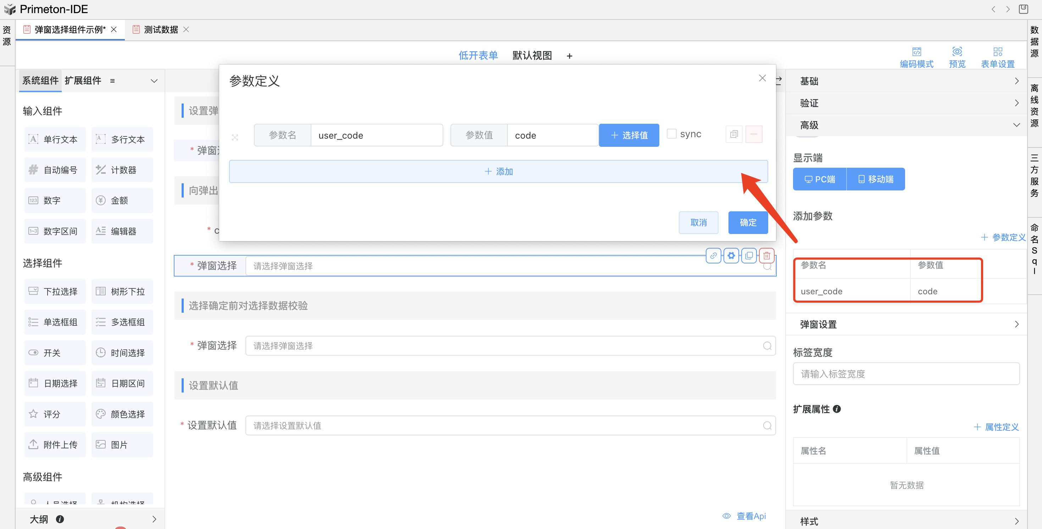Click the red trash delete icon on field
Screen dimensions: 1042x529
[766, 256]
